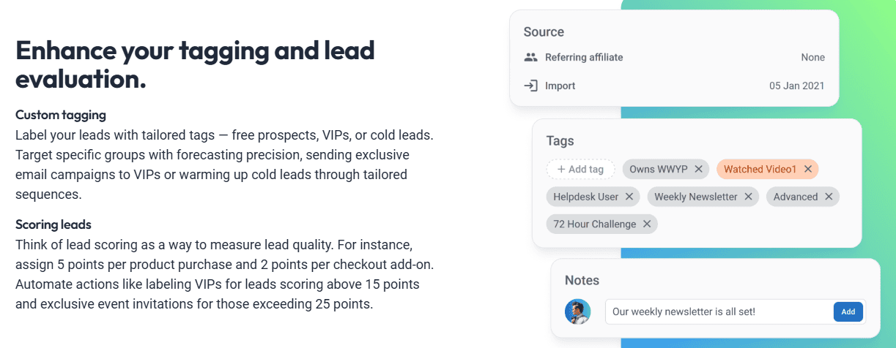Remove the Helpdesk User tag

point(630,197)
